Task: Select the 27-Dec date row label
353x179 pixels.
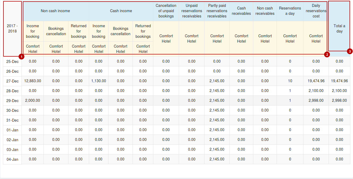Action: tap(12, 81)
